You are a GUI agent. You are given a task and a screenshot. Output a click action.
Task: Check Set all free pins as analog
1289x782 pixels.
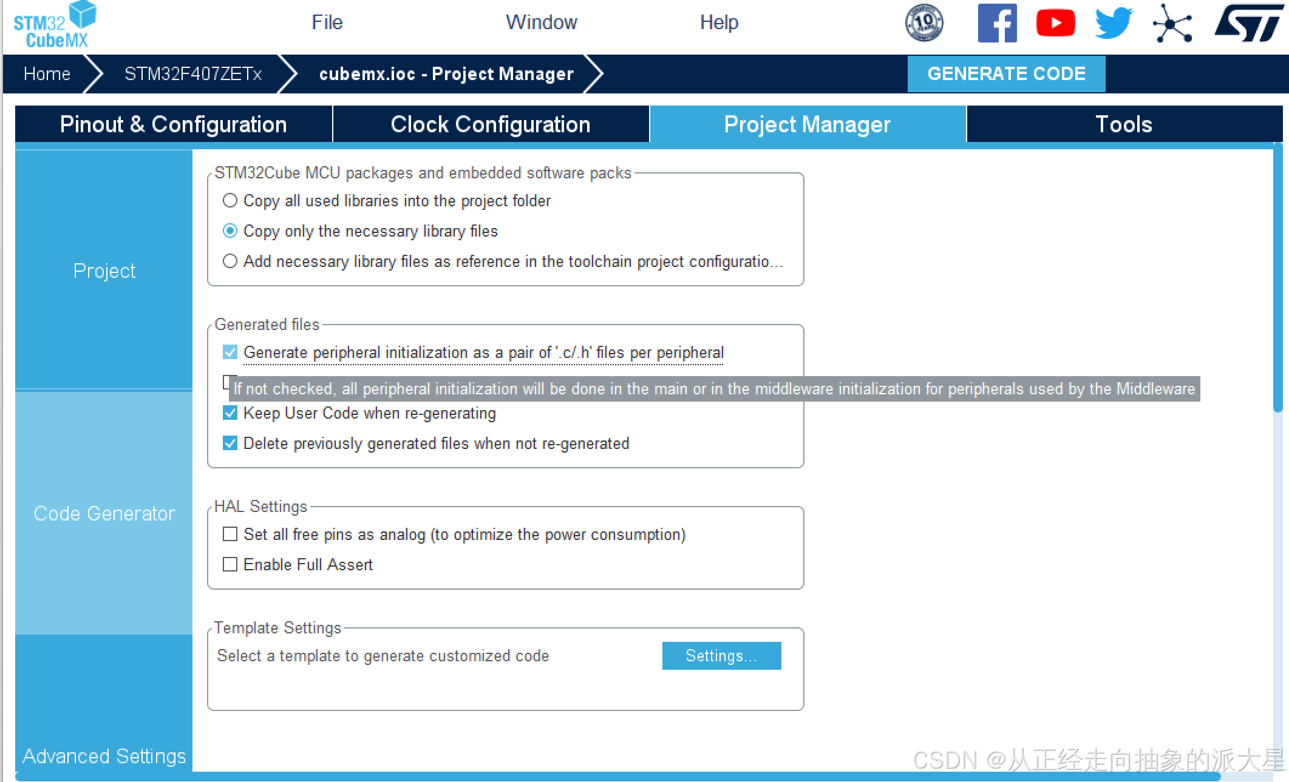pos(230,534)
